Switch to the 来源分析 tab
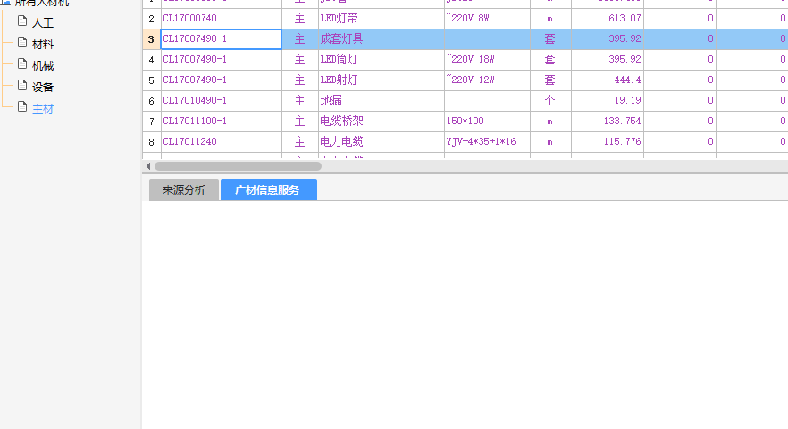The height and width of the screenshot is (429, 788). pos(184,190)
